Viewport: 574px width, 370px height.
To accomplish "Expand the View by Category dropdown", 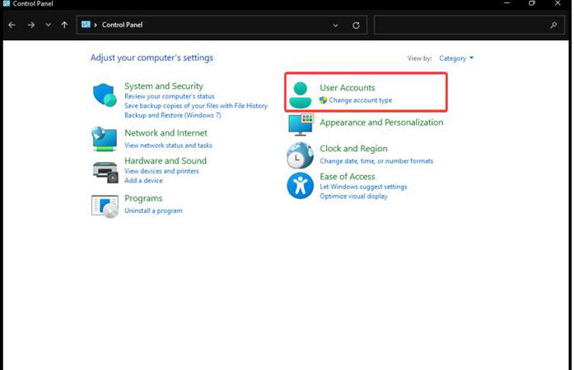I will click(x=456, y=58).
